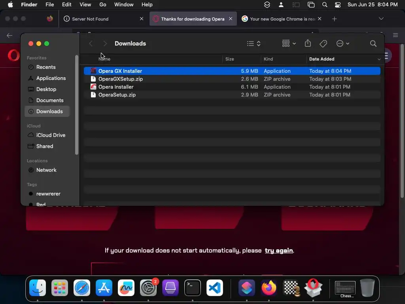Open Control Center in the menu bar

[338, 5]
